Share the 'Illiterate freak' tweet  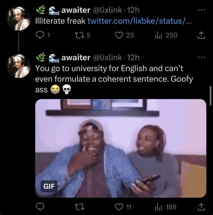[x=201, y=35]
